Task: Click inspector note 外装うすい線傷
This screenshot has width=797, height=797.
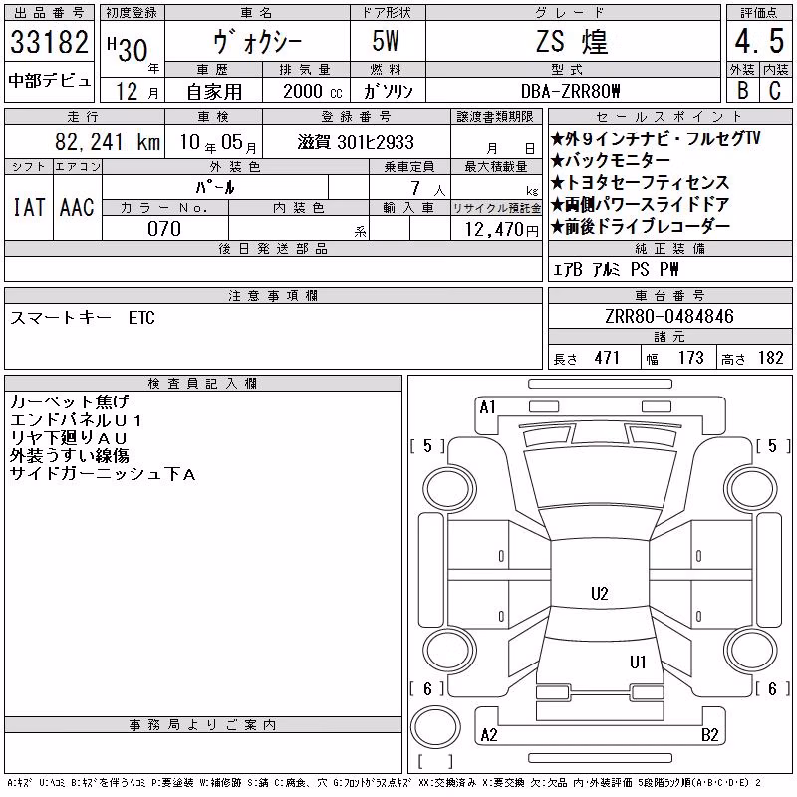Action: 70,456
